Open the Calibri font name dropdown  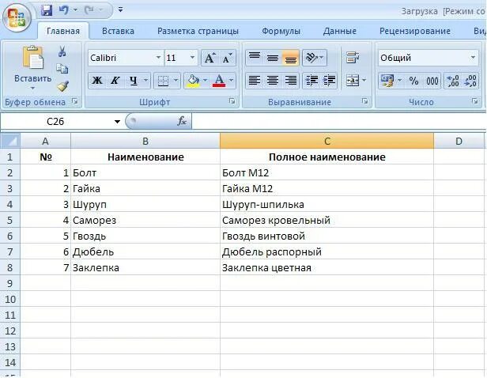click(x=158, y=58)
